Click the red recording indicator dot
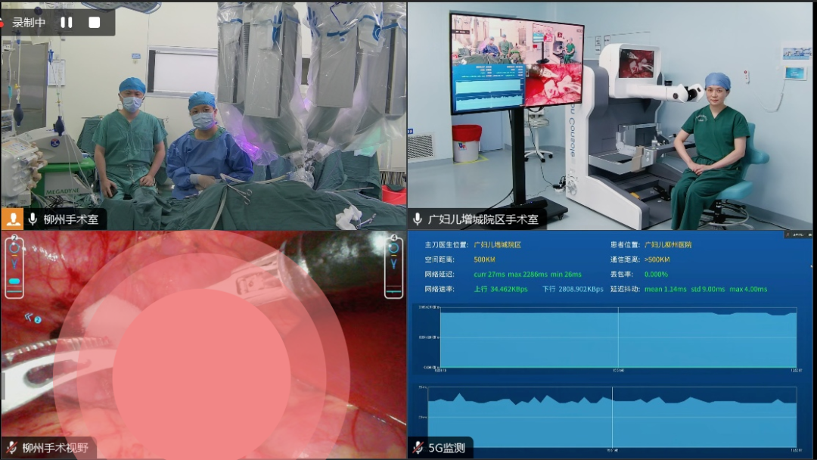The width and height of the screenshot is (817, 460). pyautogui.click(x=2, y=23)
